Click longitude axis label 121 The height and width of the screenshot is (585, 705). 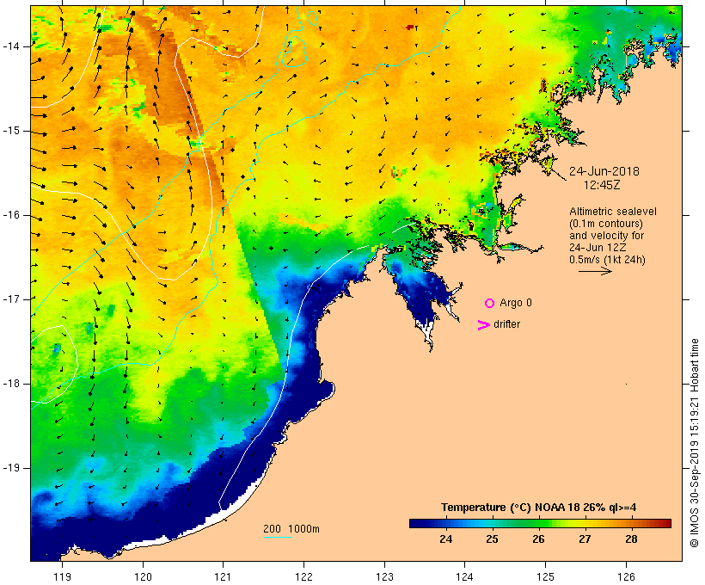coord(223,576)
